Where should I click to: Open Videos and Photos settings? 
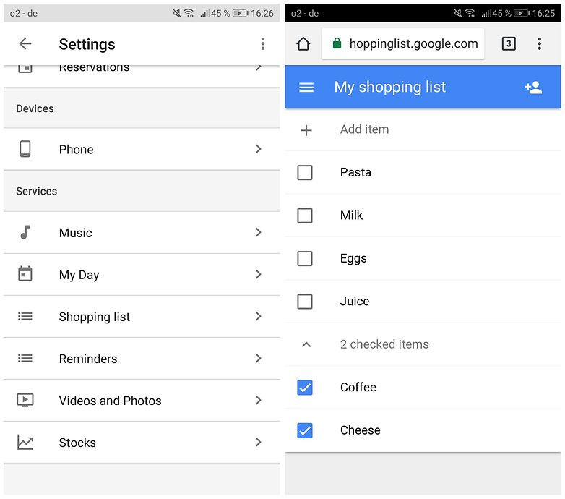coord(142,400)
